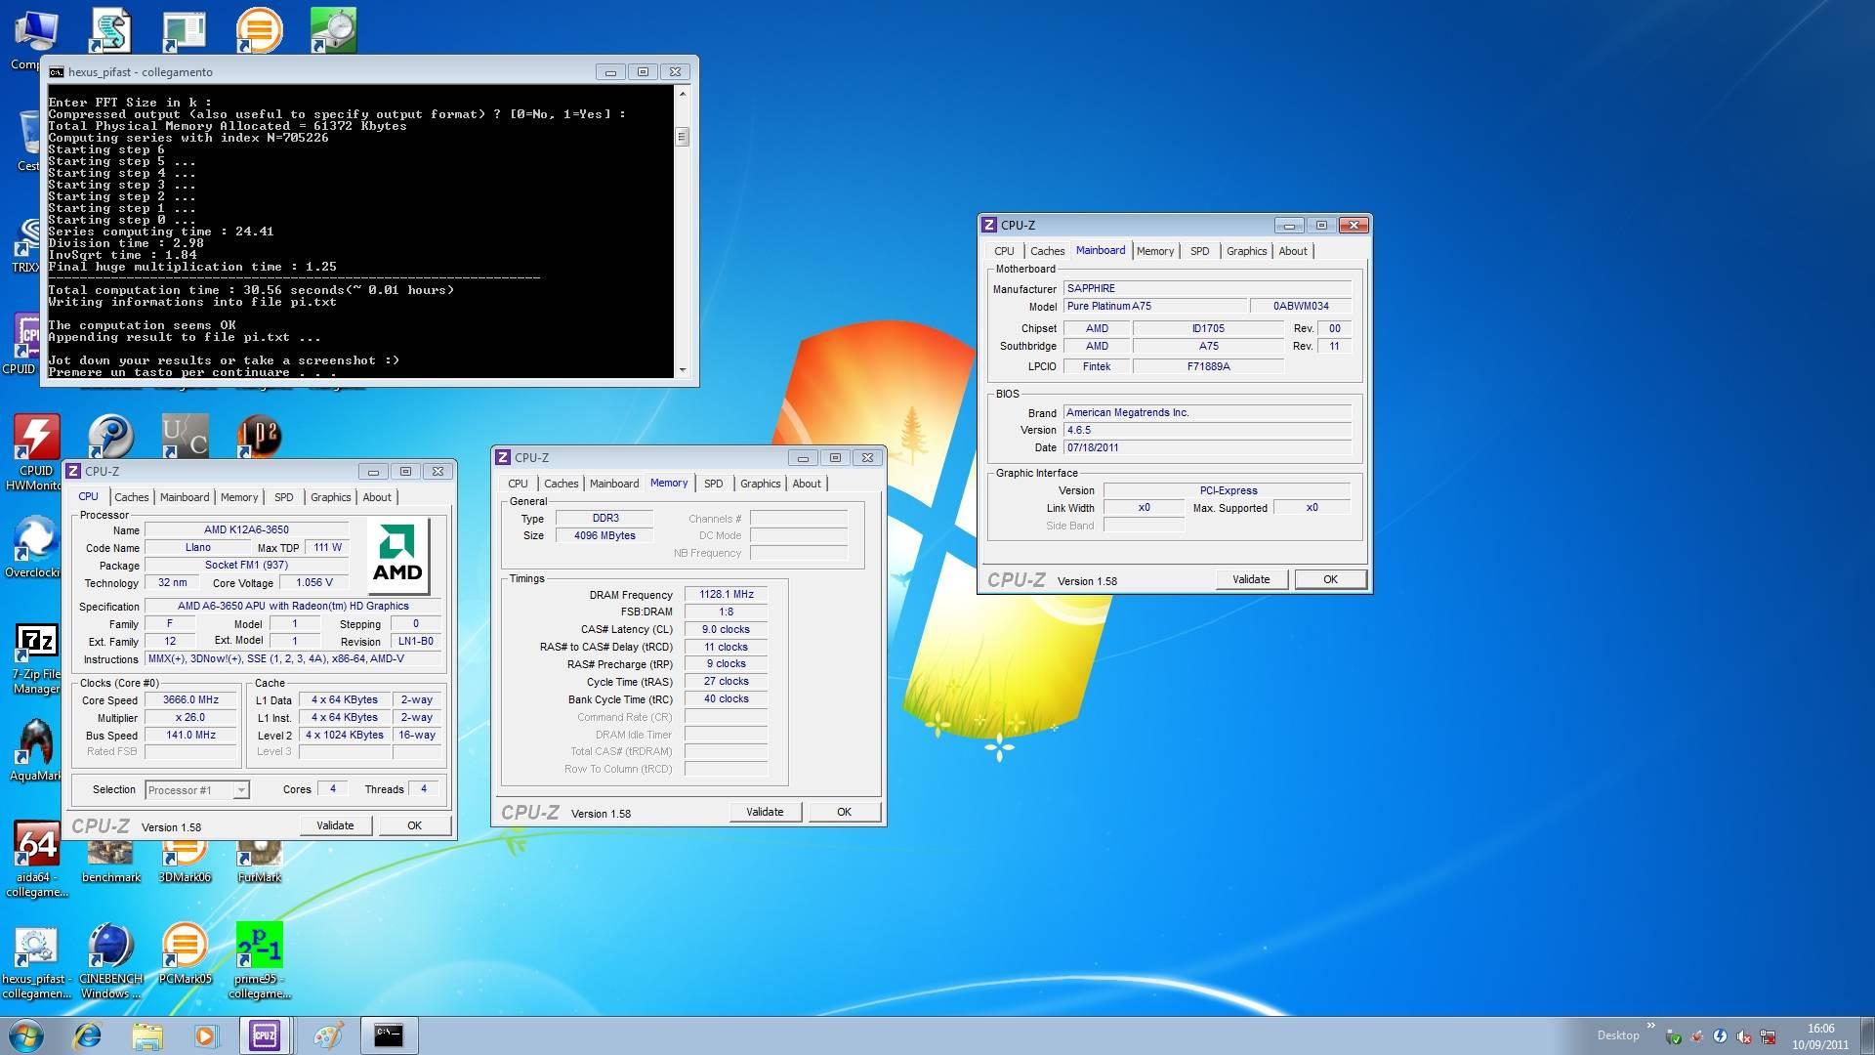
Task: Click OK in the Memory window
Action: 844,812
